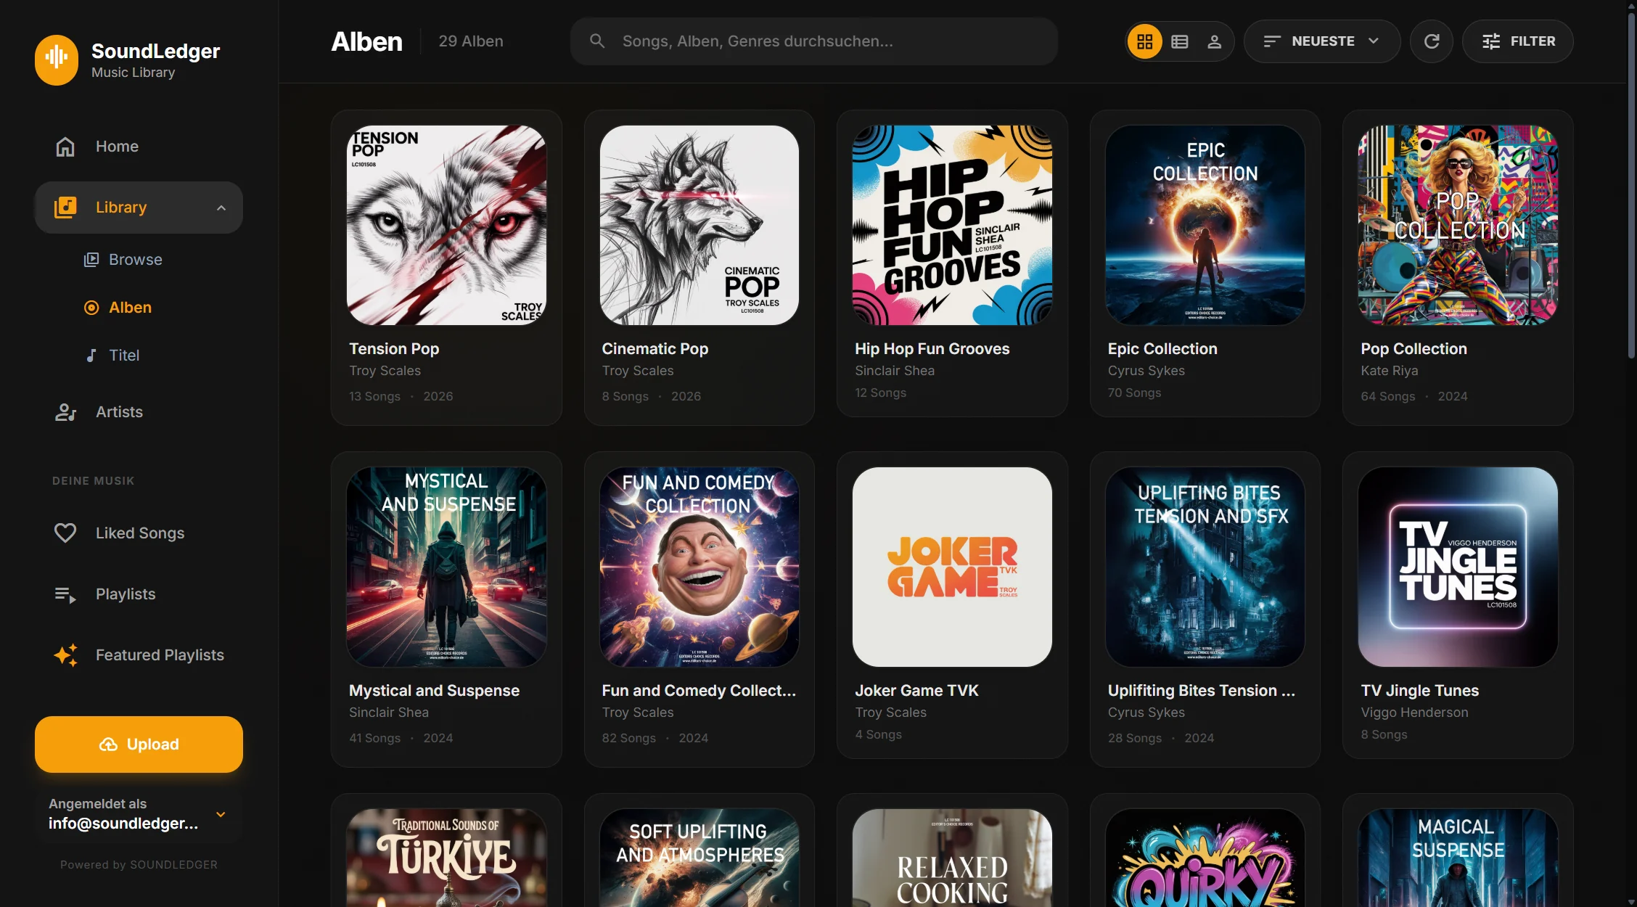This screenshot has width=1637, height=907.
Task: Open the Joker Game TVK cover
Action: (952, 567)
